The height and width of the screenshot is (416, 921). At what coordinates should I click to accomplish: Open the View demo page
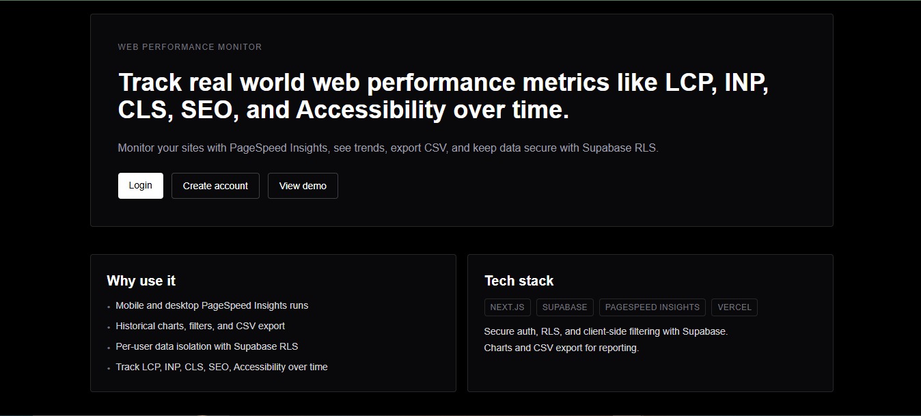click(x=303, y=185)
